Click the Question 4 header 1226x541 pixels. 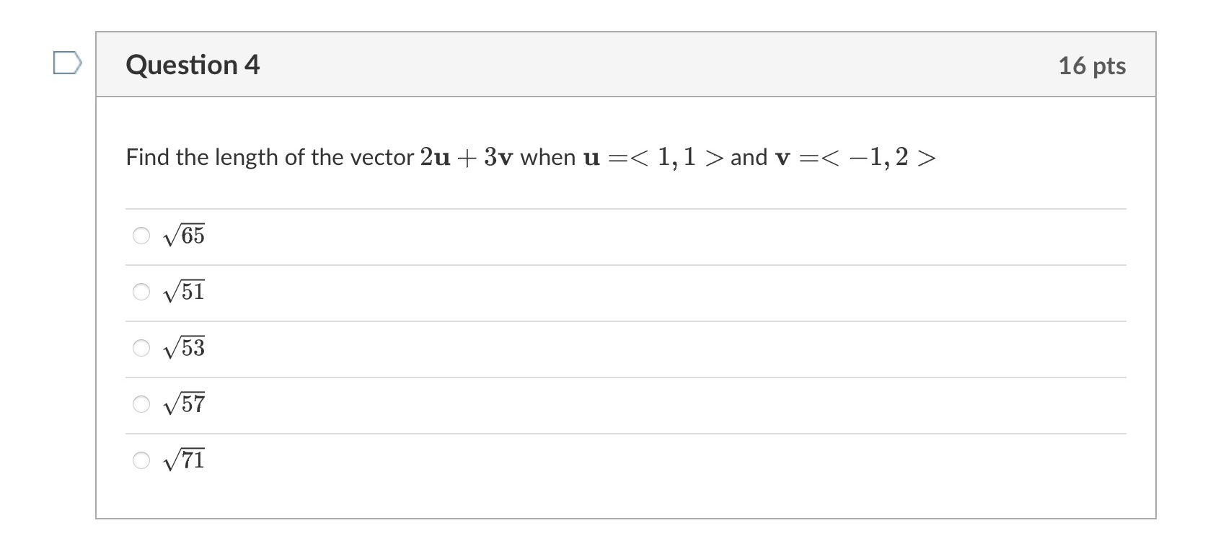pyautogui.click(x=193, y=66)
